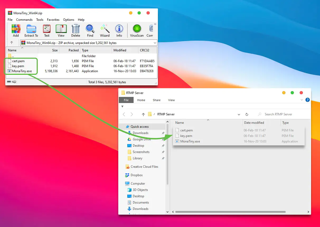Select Dropbox in the navigation pane
The height and width of the screenshot is (227, 320).
[x=137, y=175]
